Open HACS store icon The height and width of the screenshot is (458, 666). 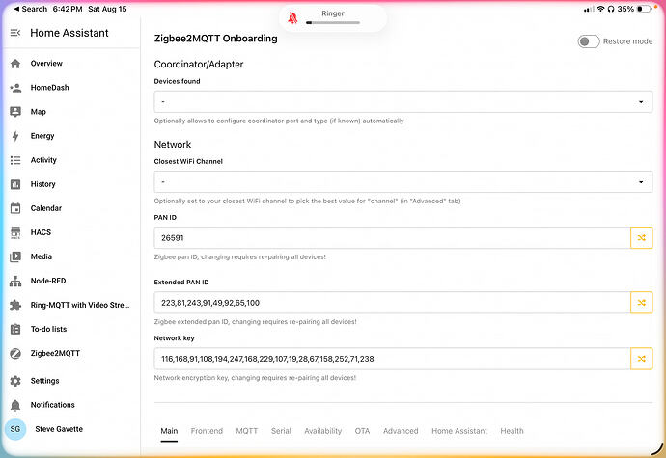(x=15, y=232)
